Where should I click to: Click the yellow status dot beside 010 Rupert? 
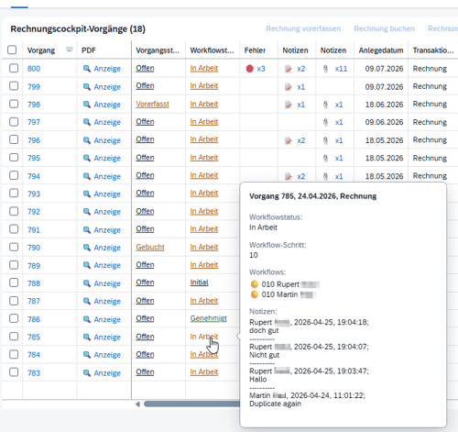pos(255,284)
